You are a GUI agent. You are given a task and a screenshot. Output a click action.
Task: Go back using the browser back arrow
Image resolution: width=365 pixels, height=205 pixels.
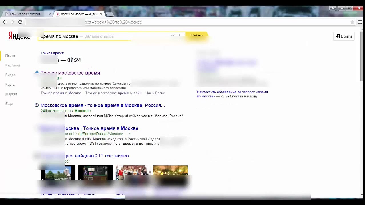click(5, 22)
